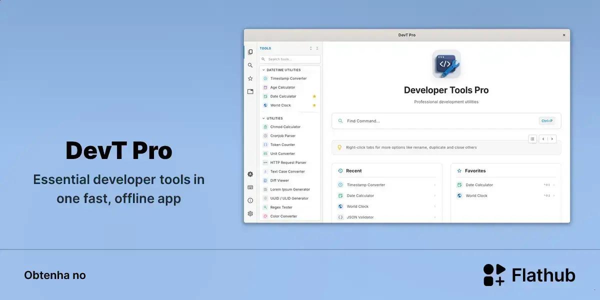Click the HTTP Request Parser icon
600x300 pixels.
[x=265, y=163]
